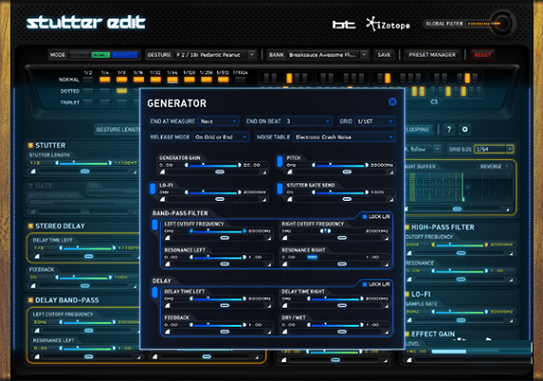Screen dimensions: 543x381
Task: Click Generator Gain minimum range handle arrow
Action: pos(187,165)
